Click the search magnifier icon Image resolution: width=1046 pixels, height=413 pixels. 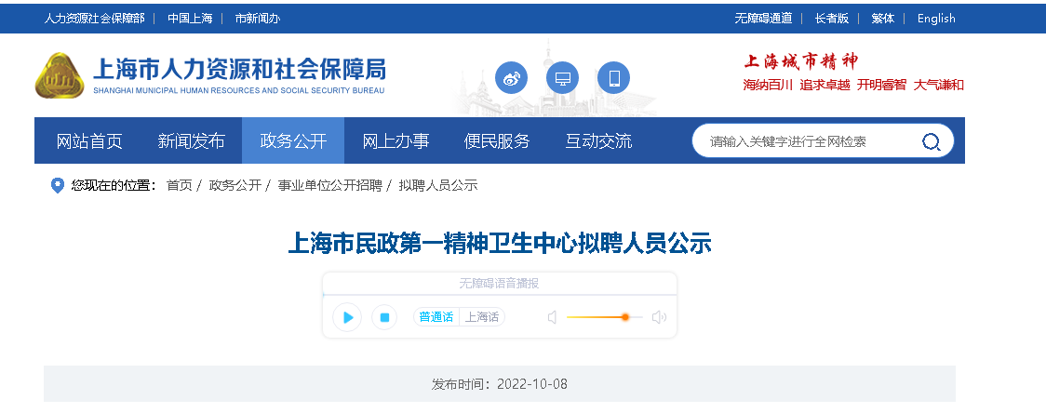tap(931, 141)
